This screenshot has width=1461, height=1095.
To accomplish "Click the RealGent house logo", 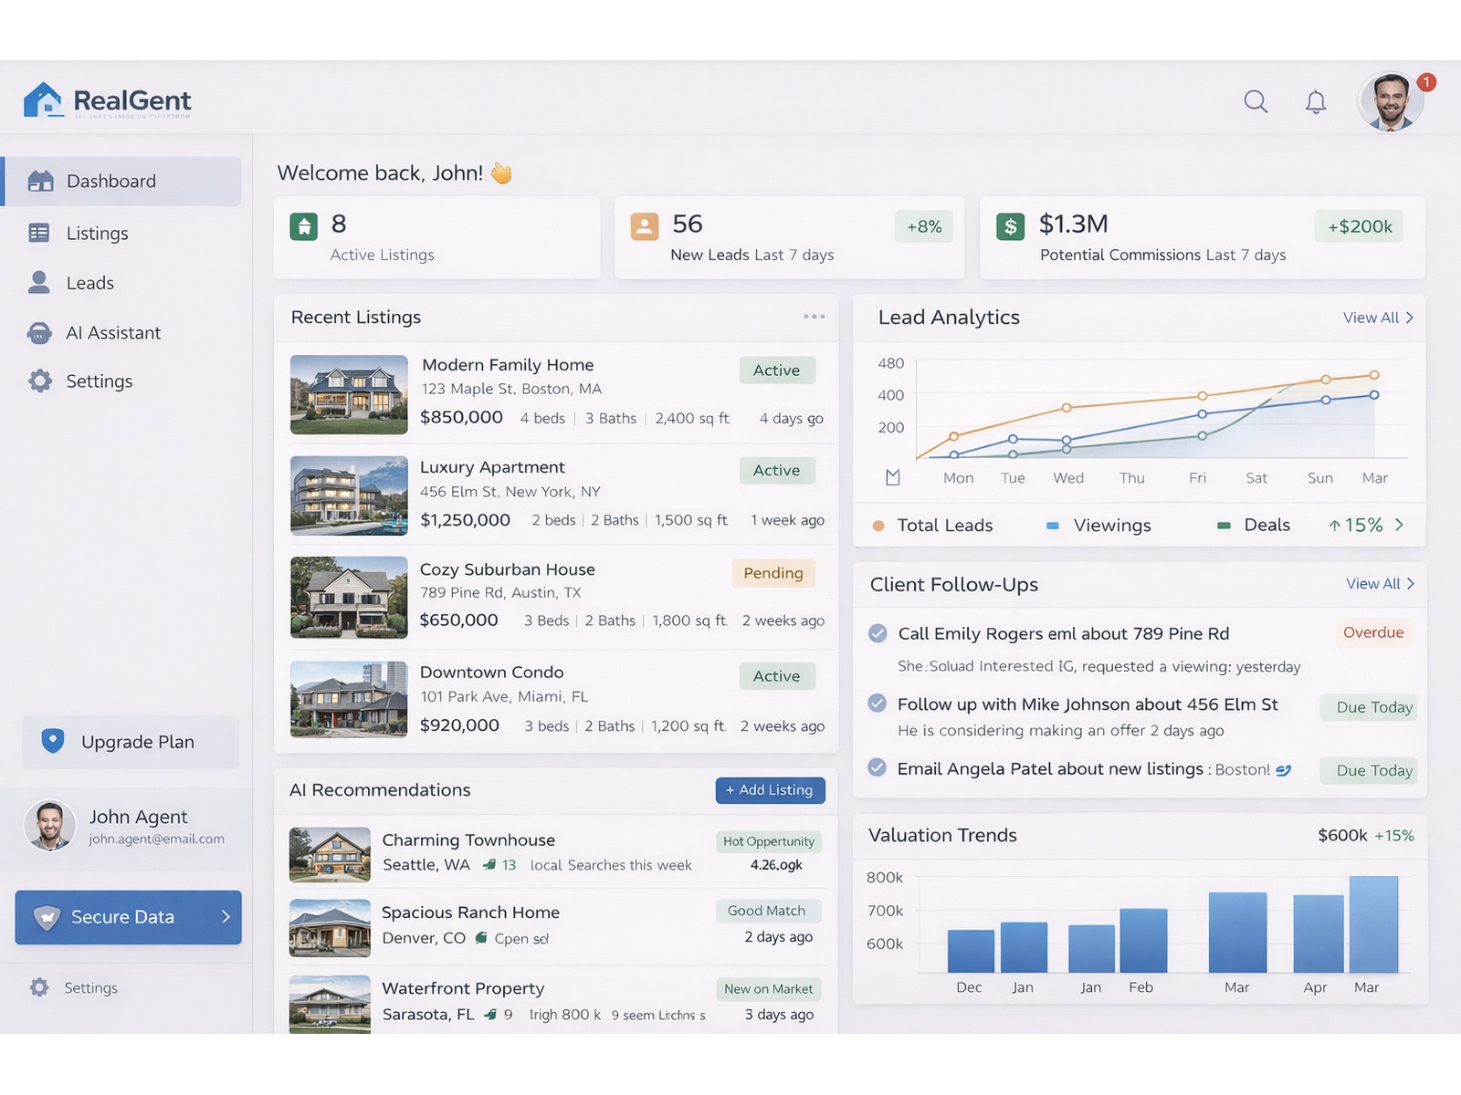I will (43, 100).
